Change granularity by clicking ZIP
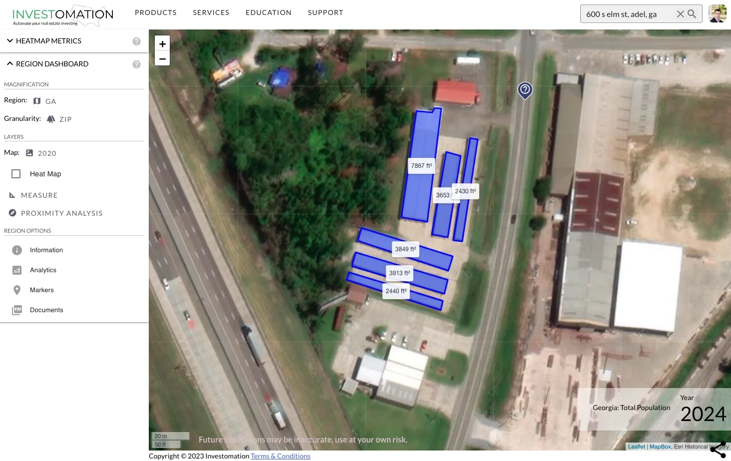 pos(65,119)
